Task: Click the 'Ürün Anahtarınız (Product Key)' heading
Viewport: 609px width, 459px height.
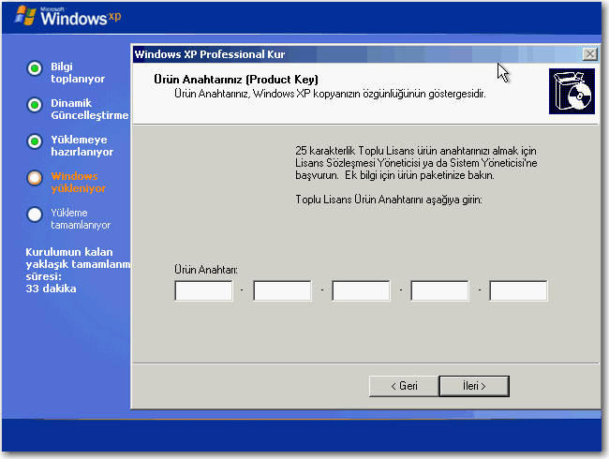Action: (236, 80)
